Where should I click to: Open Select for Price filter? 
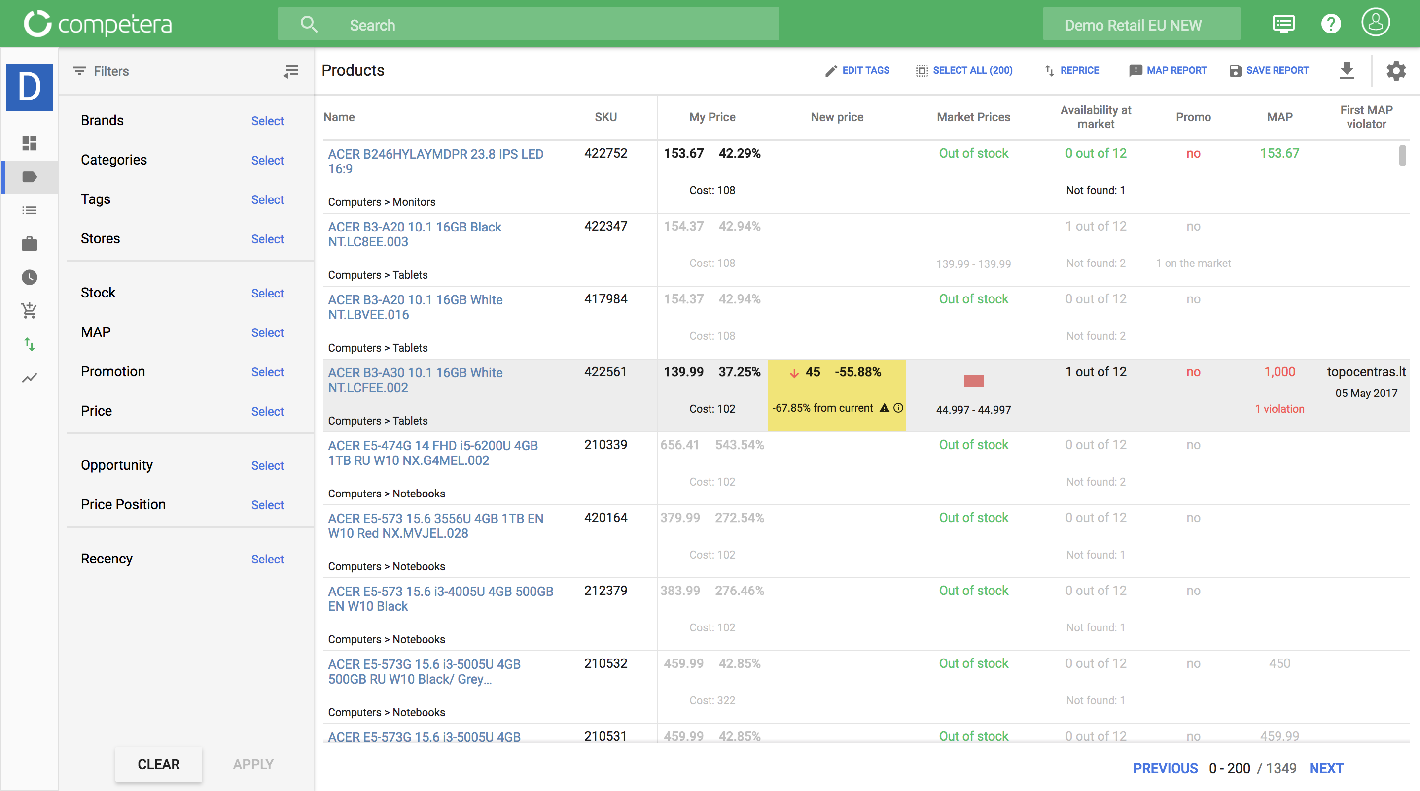tap(267, 411)
